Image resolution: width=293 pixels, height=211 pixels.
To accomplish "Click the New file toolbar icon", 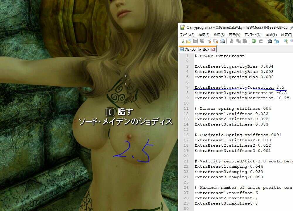I will [182, 41].
